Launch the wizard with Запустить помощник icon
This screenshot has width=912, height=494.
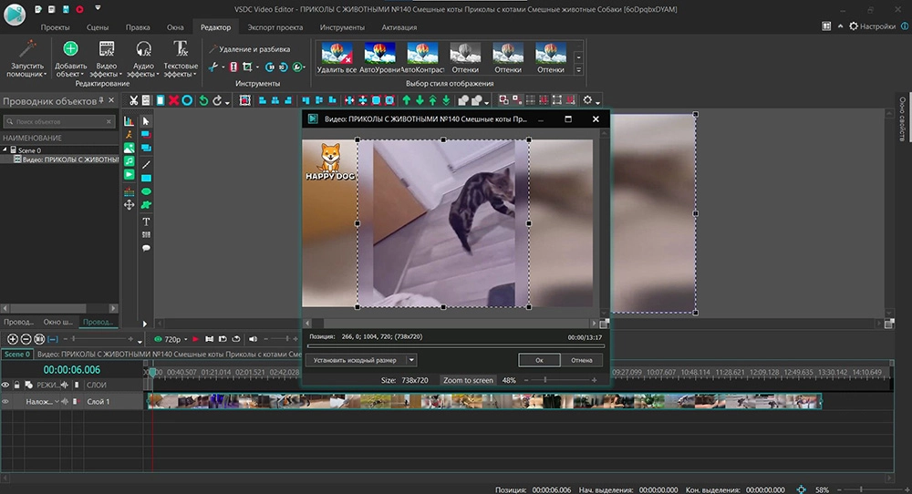(27, 48)
